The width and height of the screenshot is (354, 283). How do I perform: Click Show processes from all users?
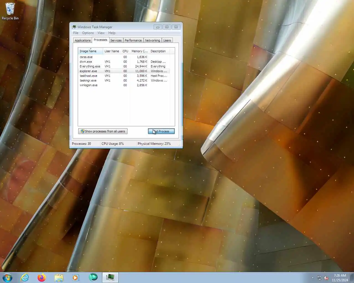103,131
